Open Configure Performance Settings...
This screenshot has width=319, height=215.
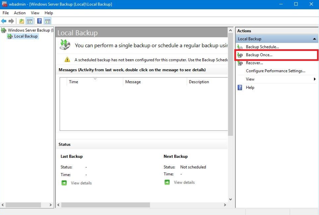pos(275,71)
